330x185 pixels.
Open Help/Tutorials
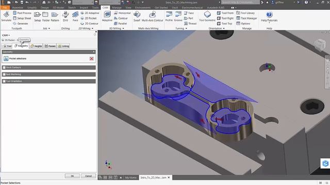pos(269,16)
